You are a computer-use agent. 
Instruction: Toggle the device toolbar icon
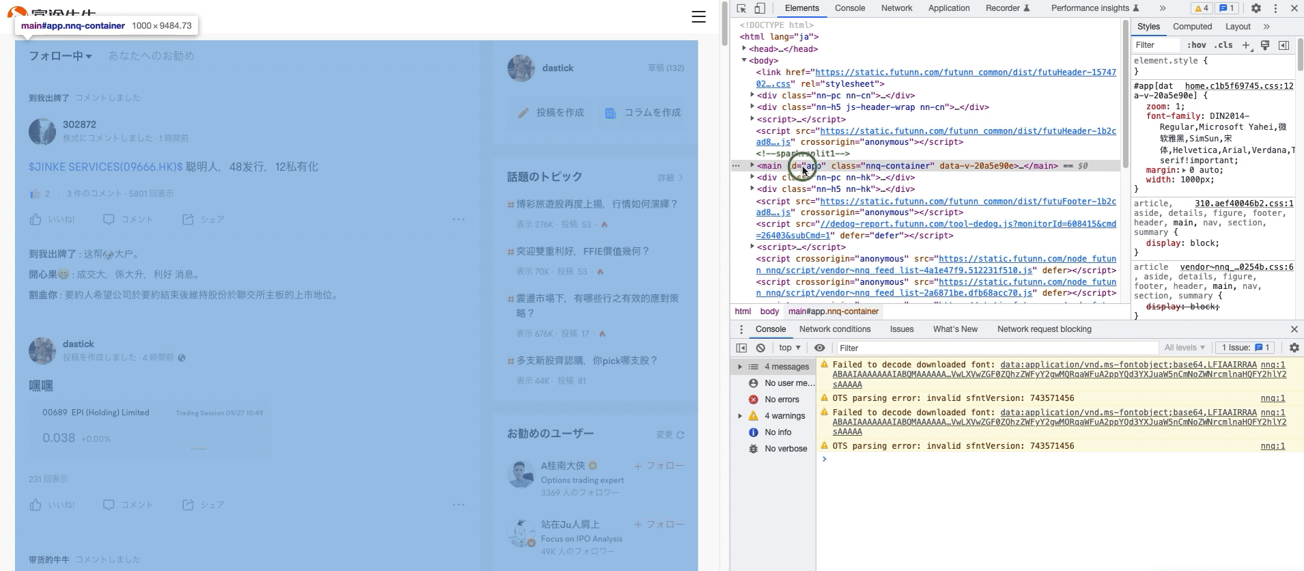760,8
